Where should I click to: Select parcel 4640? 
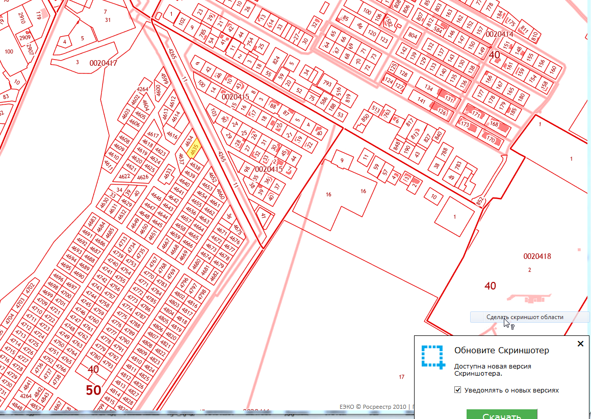coord(184,183)
